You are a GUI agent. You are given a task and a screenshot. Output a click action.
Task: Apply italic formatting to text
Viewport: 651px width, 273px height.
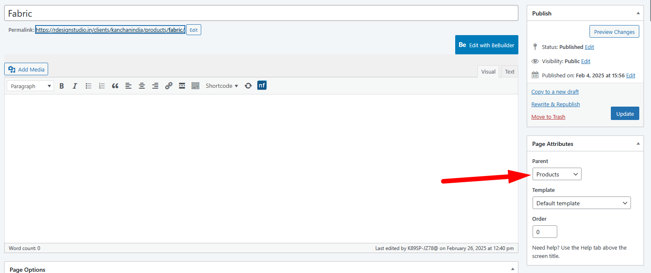[75, 86]
